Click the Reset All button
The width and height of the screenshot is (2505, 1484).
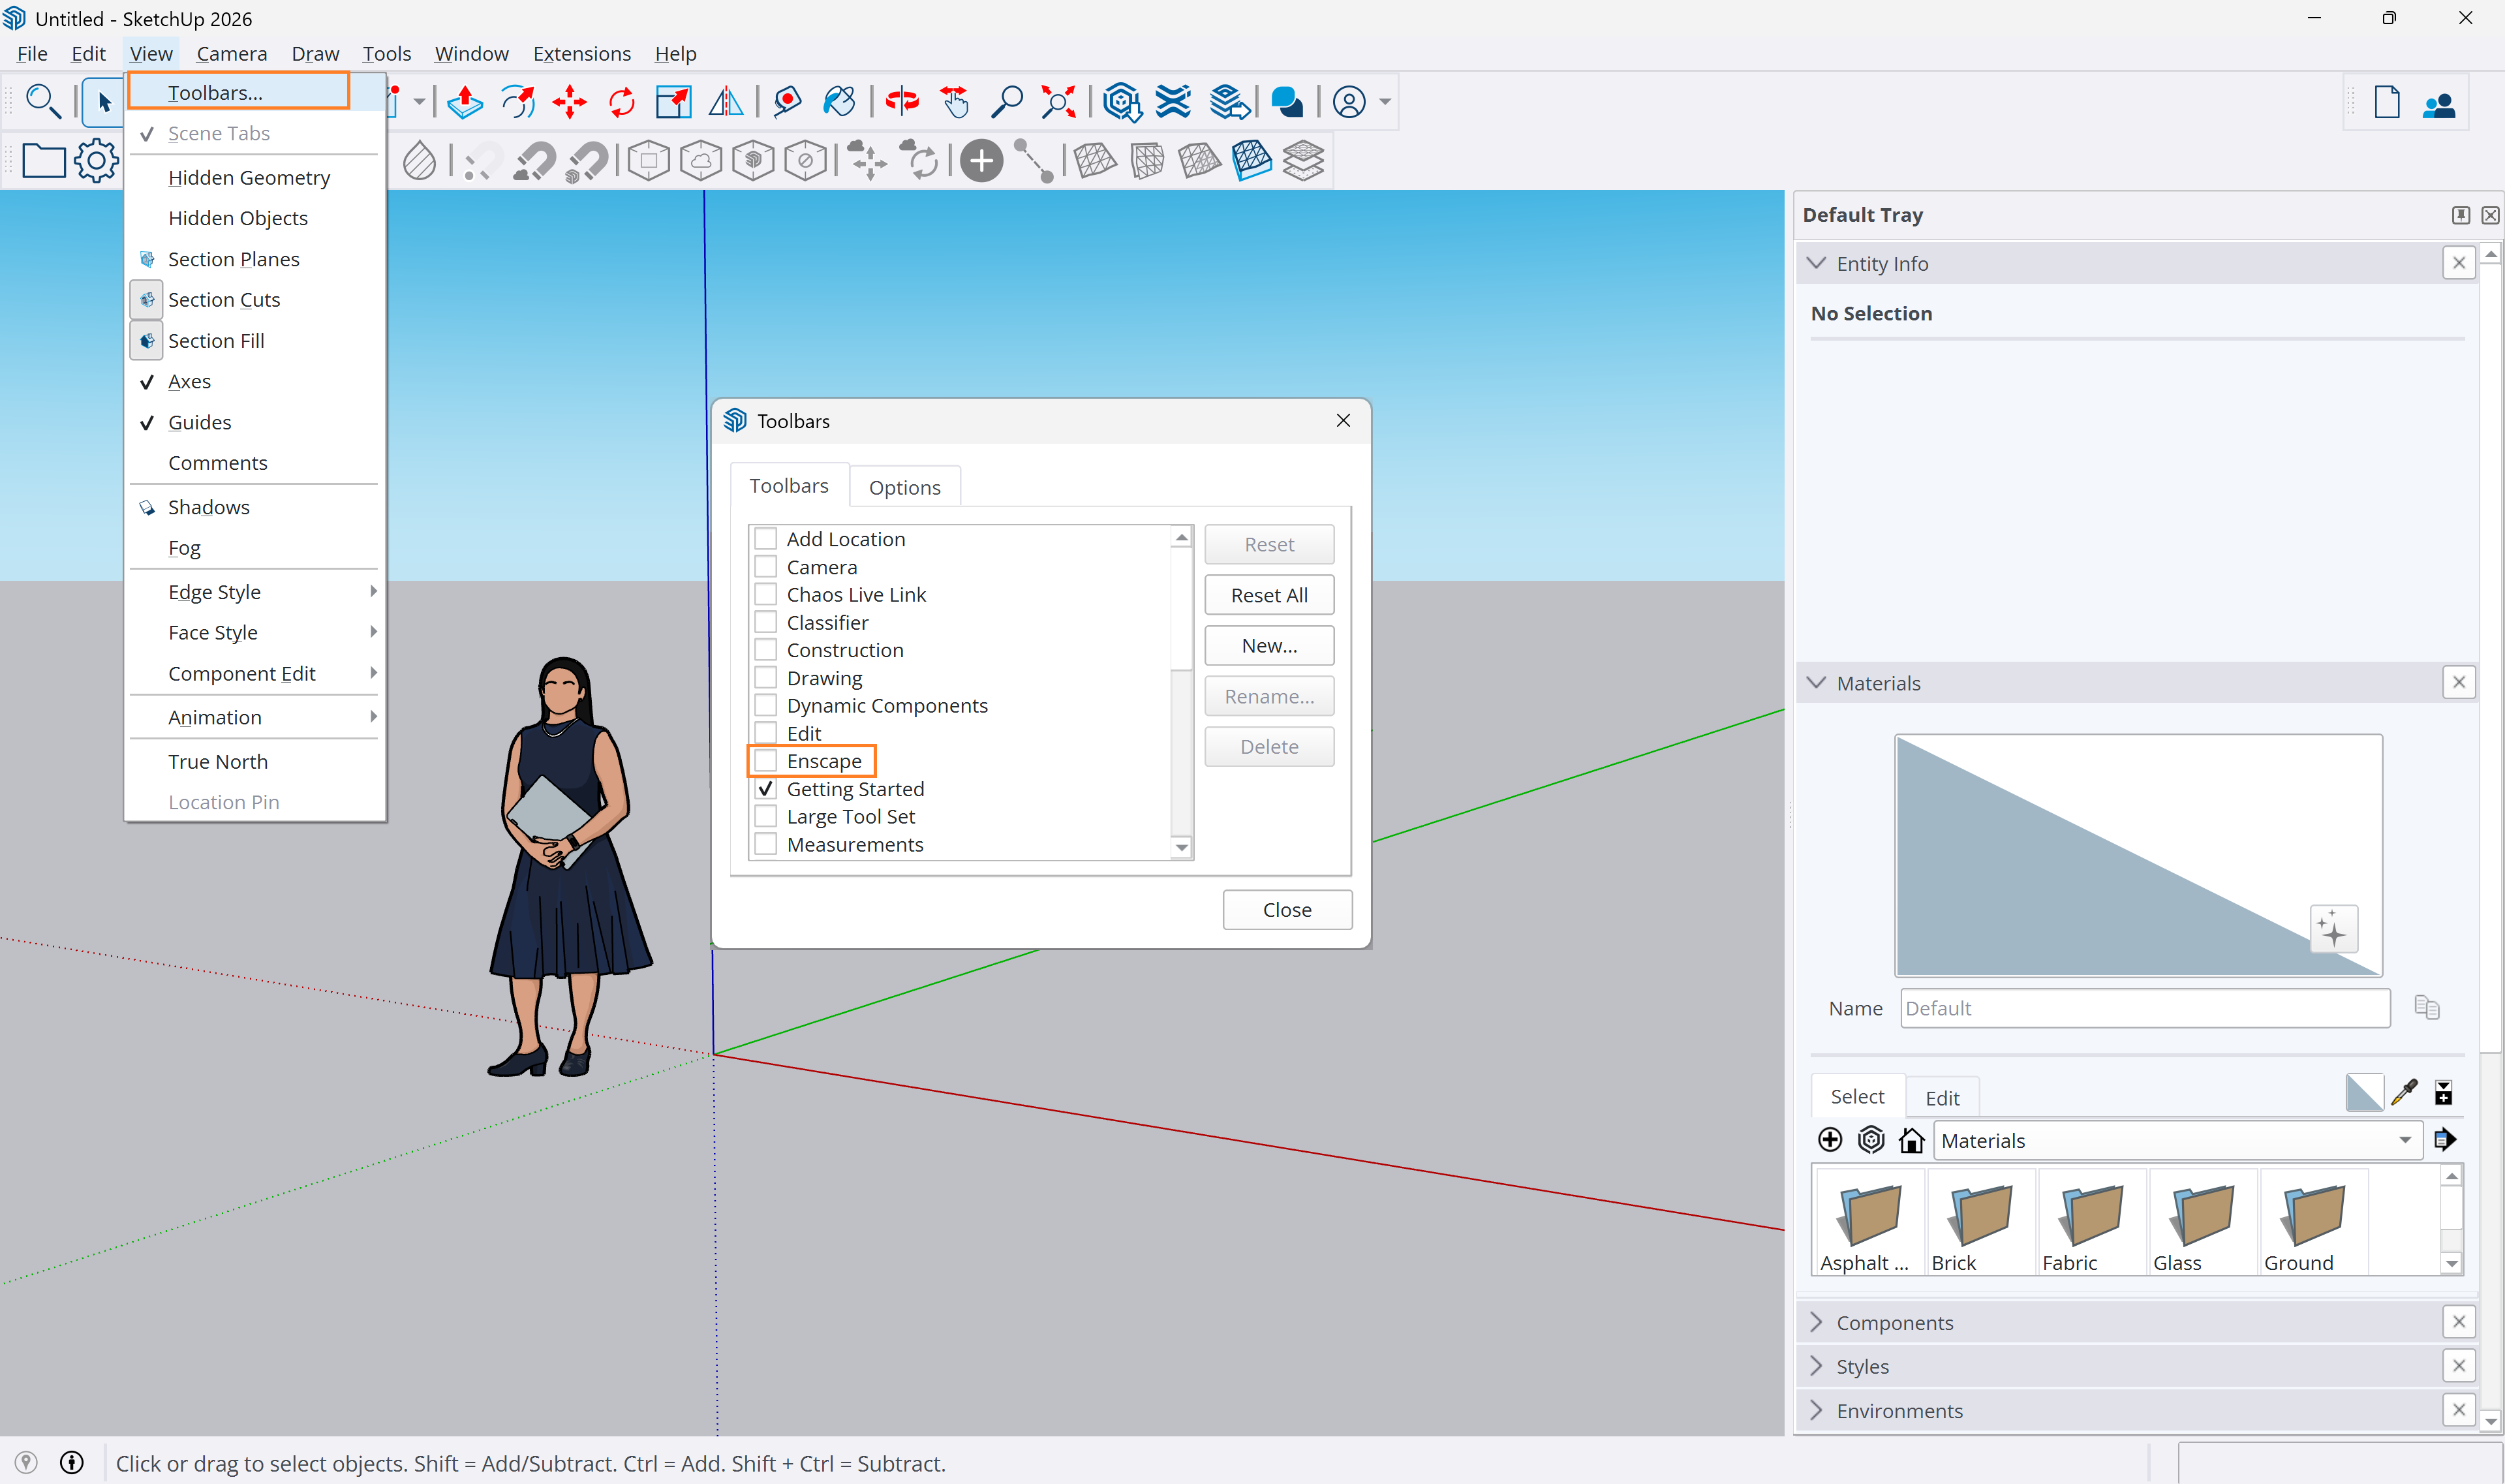click(x=1270, y=596)
